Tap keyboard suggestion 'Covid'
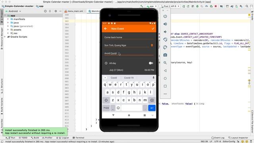254x143 pixels. click(x=114, y=78)
